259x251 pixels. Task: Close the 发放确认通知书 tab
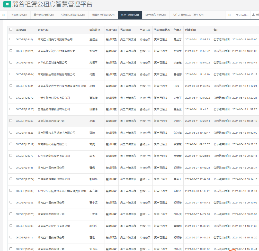click(x=84, y=15)
